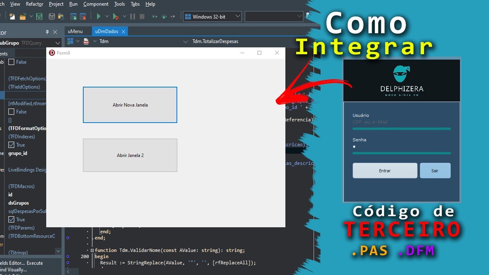Toggle the first False checkbox under TFDQuery
This screenshot has width=489, height=275.
(11, 62)
